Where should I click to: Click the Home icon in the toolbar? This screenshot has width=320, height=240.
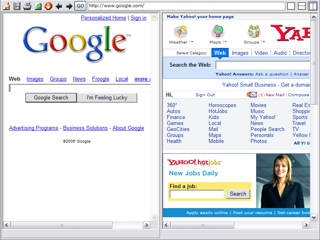pos(6,6)
